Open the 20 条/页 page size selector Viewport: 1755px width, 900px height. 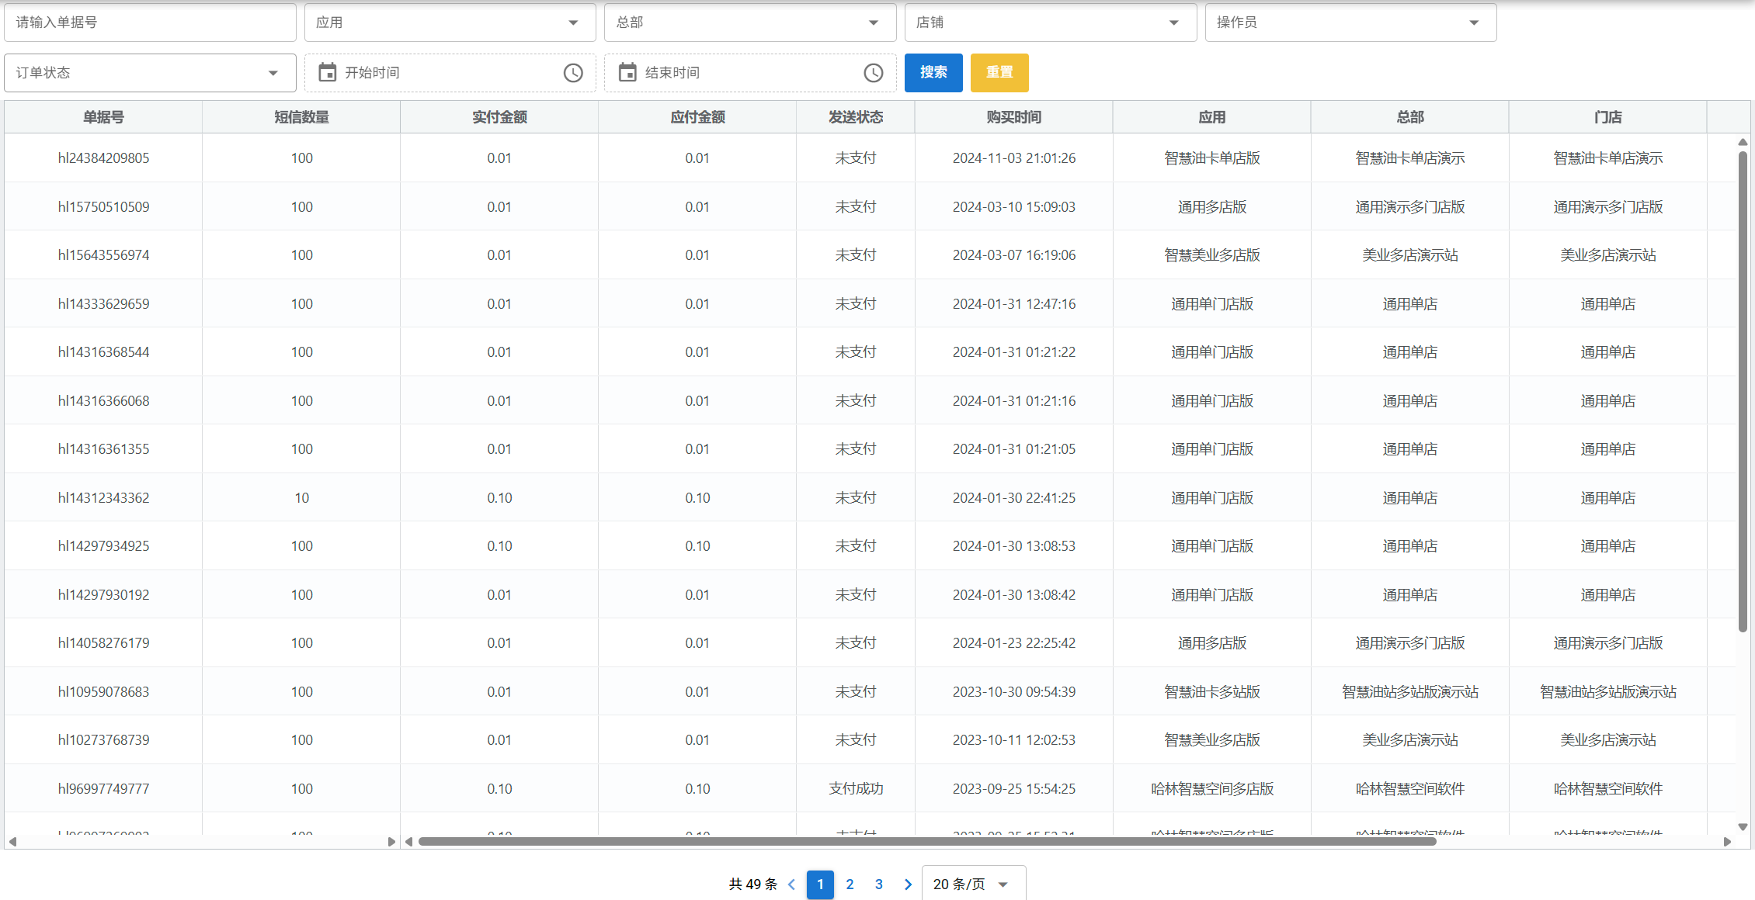[x=973, y=884]
